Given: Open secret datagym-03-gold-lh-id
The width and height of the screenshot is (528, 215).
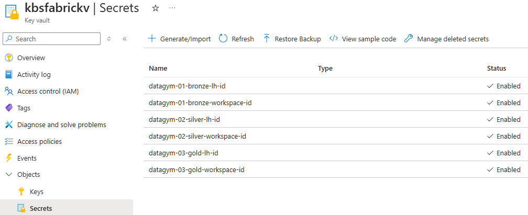Looking at the screenshot, I should pos(183,153).
